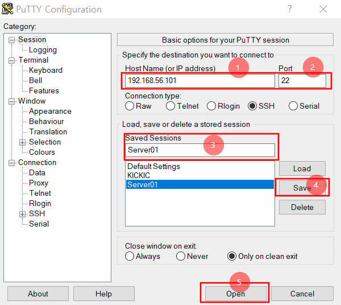The image size is (341, 305).
Task: Open the Rlogin category in tree
Action: pyautogui.click(x=40, y=203)
